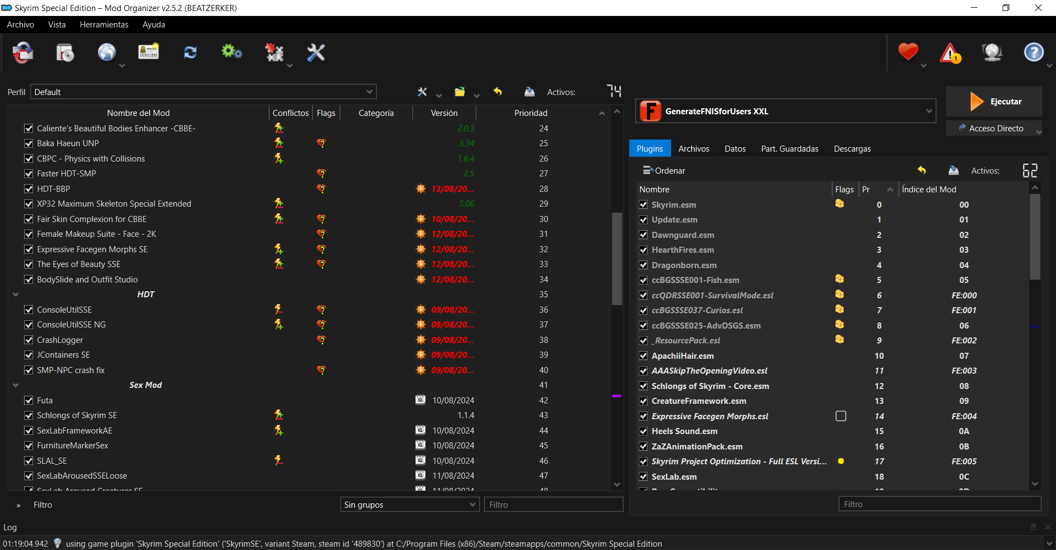1056x550 pixels.
Task: Uncheck the Futa mod
Action: pos(29,400)
